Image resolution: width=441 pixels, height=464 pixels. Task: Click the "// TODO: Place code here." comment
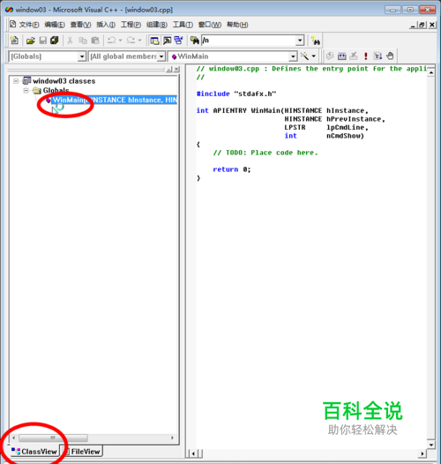click(265, 153)
